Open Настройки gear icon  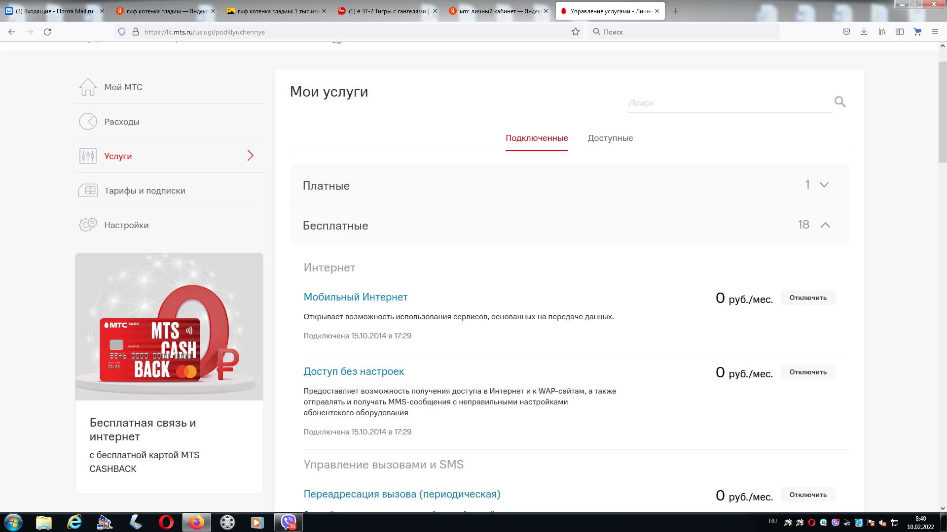[88, 225]
